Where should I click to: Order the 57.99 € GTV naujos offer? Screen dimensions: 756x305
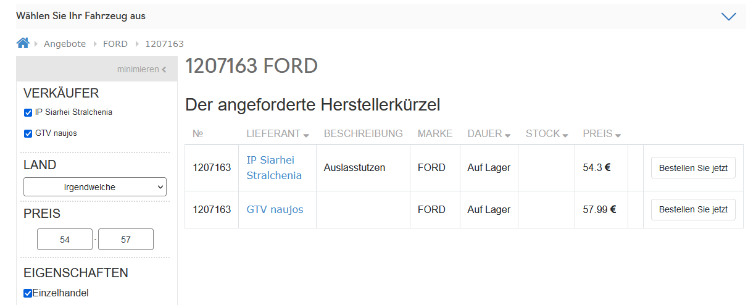point(693,209)
